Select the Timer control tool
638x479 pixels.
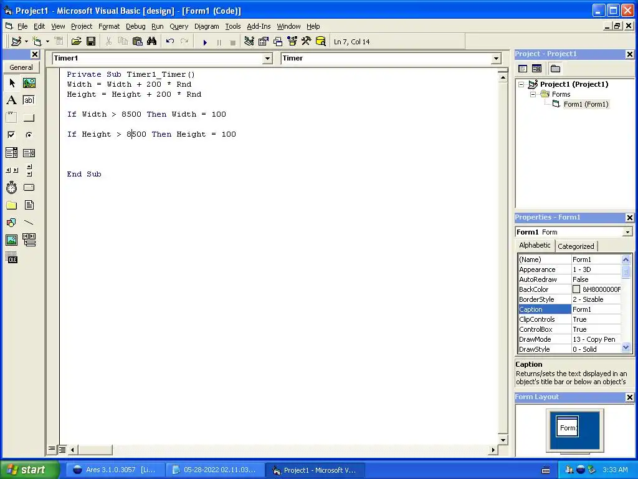click(12, 187)
